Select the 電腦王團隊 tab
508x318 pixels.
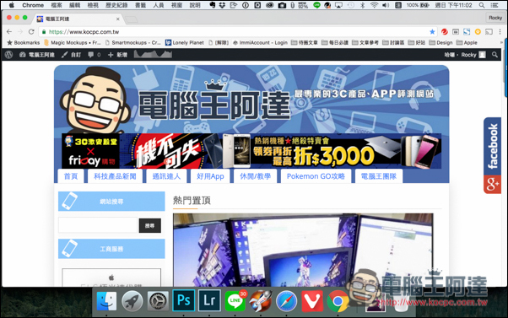pos(379,176)
